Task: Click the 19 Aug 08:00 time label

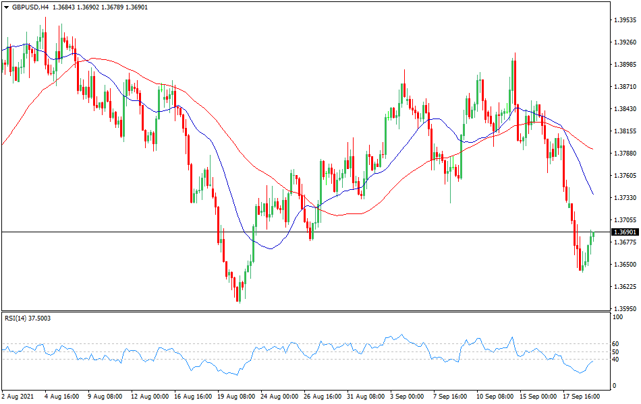Action: tap(235, 397)
